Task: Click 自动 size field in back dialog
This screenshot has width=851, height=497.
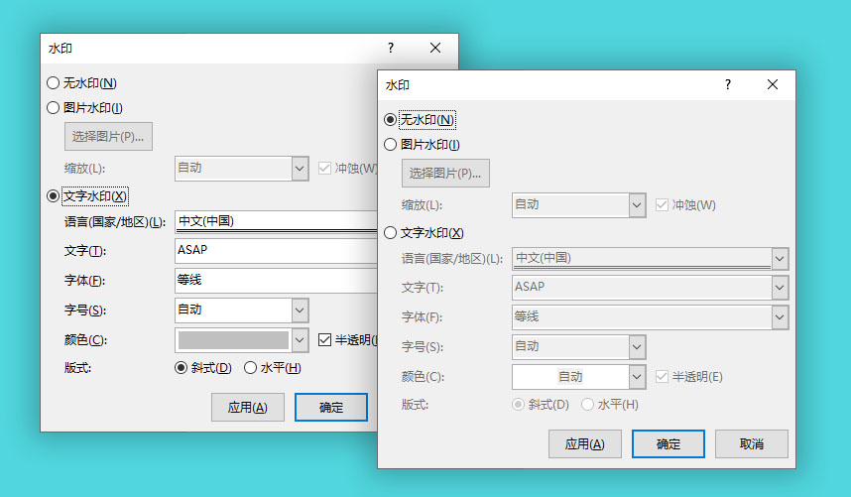Action: (233, 311)
